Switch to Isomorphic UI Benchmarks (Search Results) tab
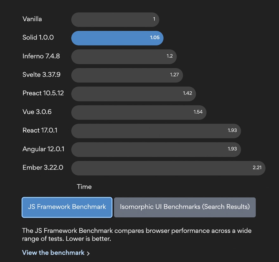The image size is (279, 262). pyautogui.click(x=185, y=207)
